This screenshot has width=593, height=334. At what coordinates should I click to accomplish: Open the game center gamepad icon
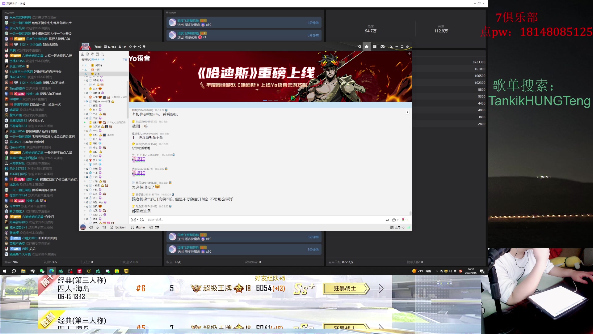pyautogui.click(x=383, y=46)
